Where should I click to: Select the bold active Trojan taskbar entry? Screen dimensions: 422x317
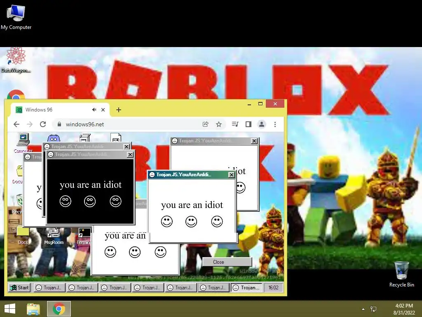246,288
